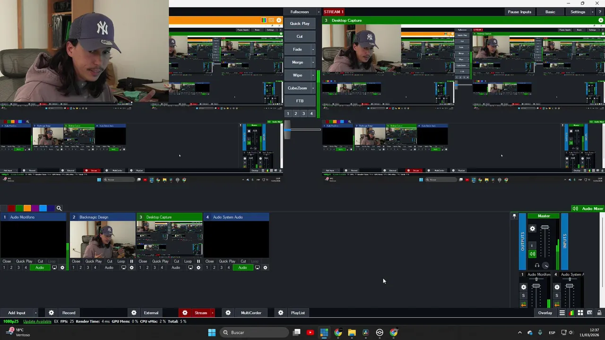
Task: Toggle Audio on Audio Micrófono input
Action: 40,268
